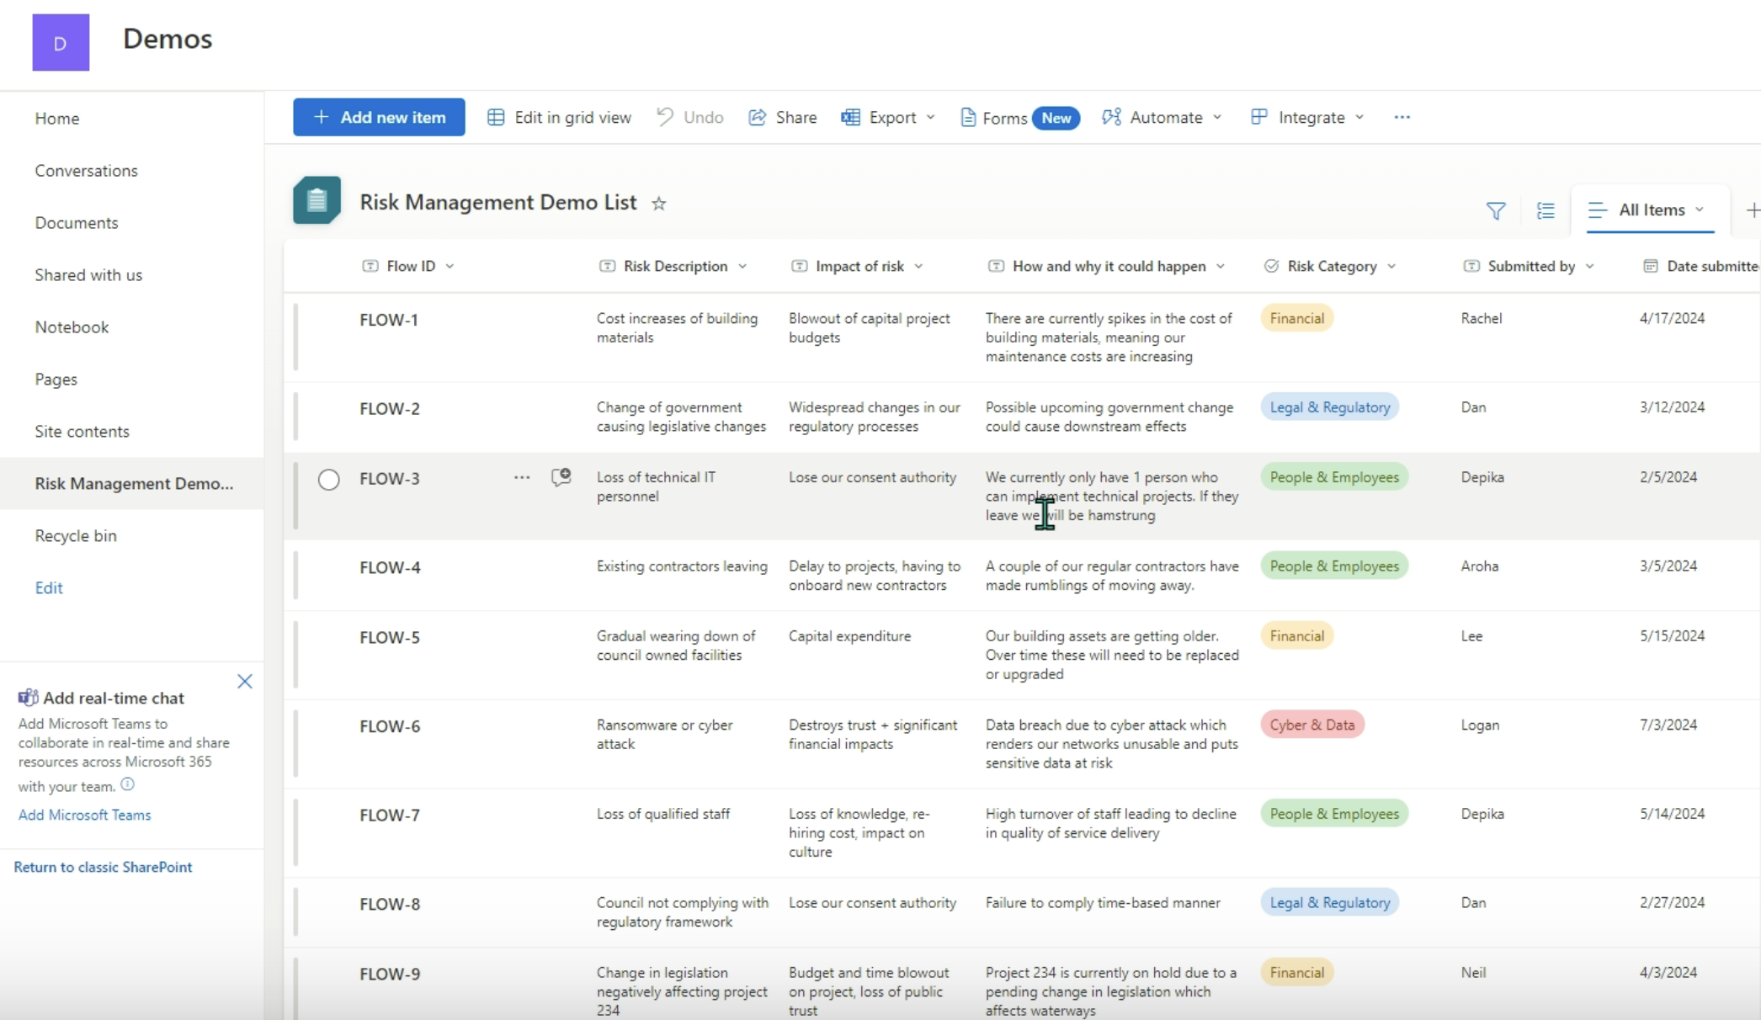This screenshot has width=1761, height=1020.
Task: Click the group-by settings icon beside the filter
Action: tap(1546, 210)
